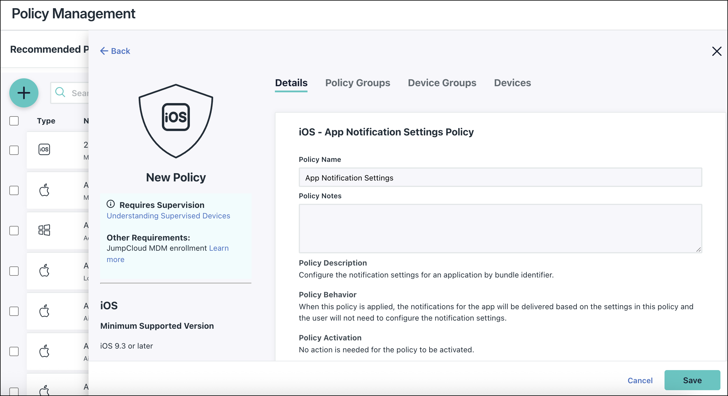Switch to the Policy Groups tab

coord(358,83)
